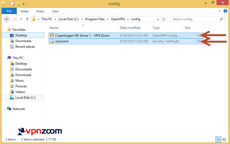Expand the chevron after This PC breadcrumb

(x=56, y=19)
